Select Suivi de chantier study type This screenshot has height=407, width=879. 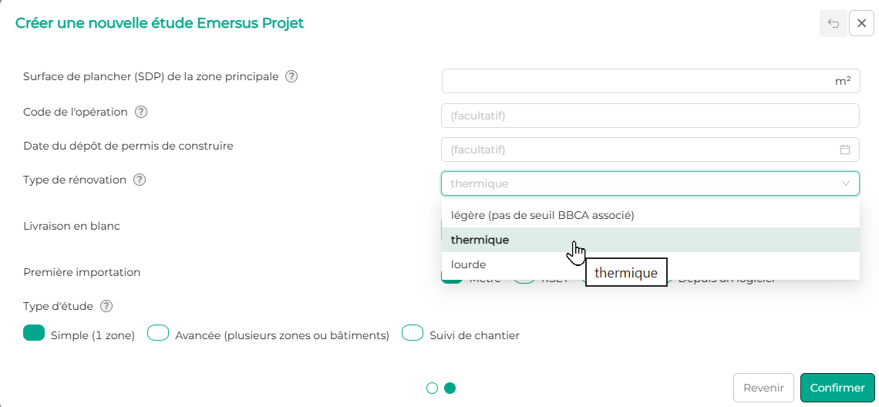pyautogui.click(x=413, y=333)
